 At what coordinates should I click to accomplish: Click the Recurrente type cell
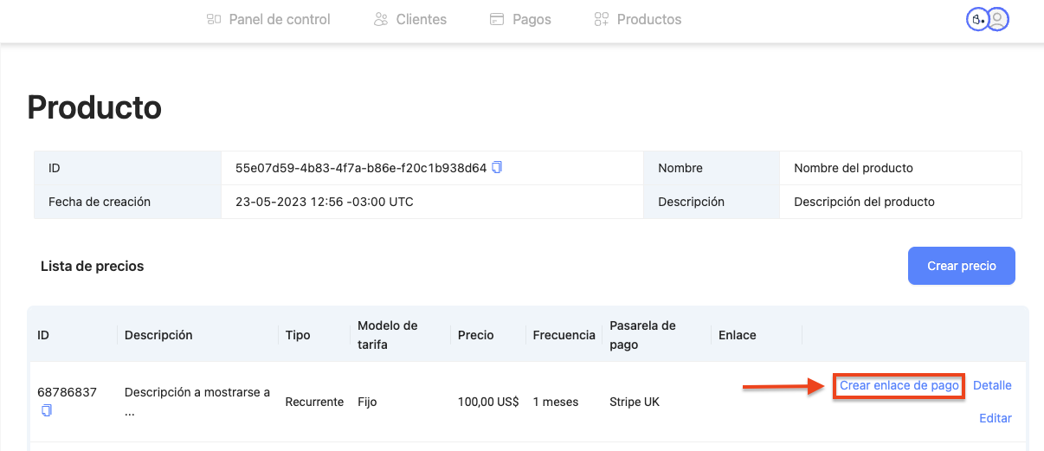click(x=314, y=402)
